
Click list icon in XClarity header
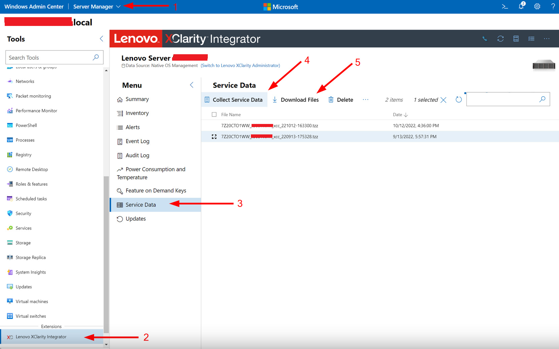531,39
